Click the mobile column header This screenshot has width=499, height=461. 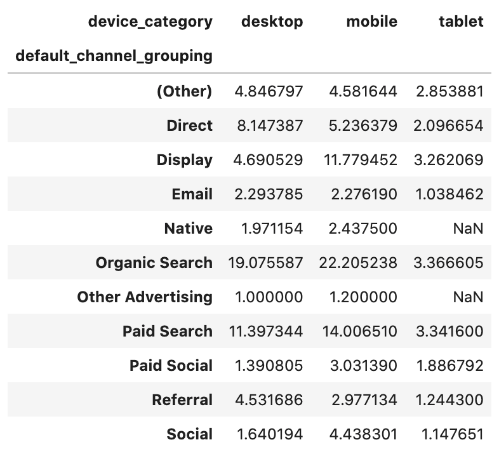[x=371, y=22]
